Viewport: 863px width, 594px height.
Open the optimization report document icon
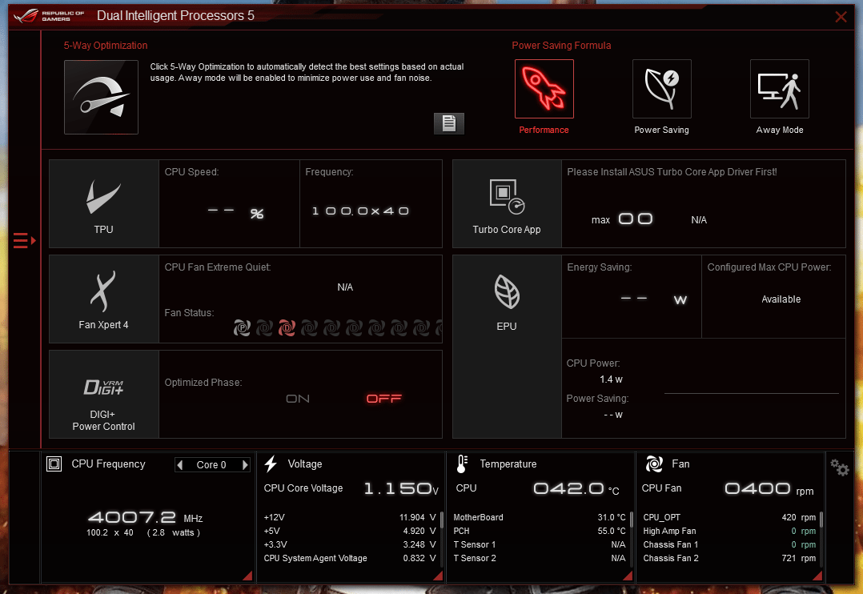tap(449, 123)
